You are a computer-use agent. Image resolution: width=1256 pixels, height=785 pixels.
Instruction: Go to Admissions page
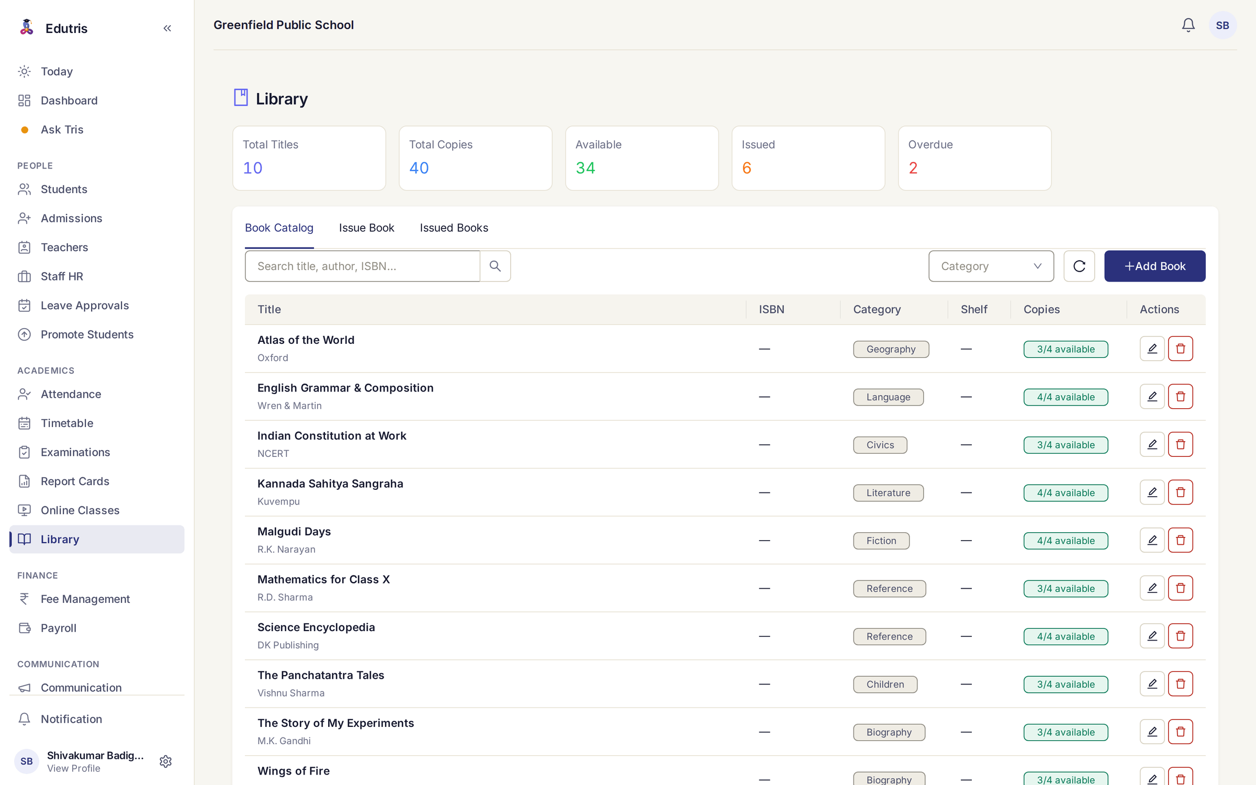pos(97,218)
